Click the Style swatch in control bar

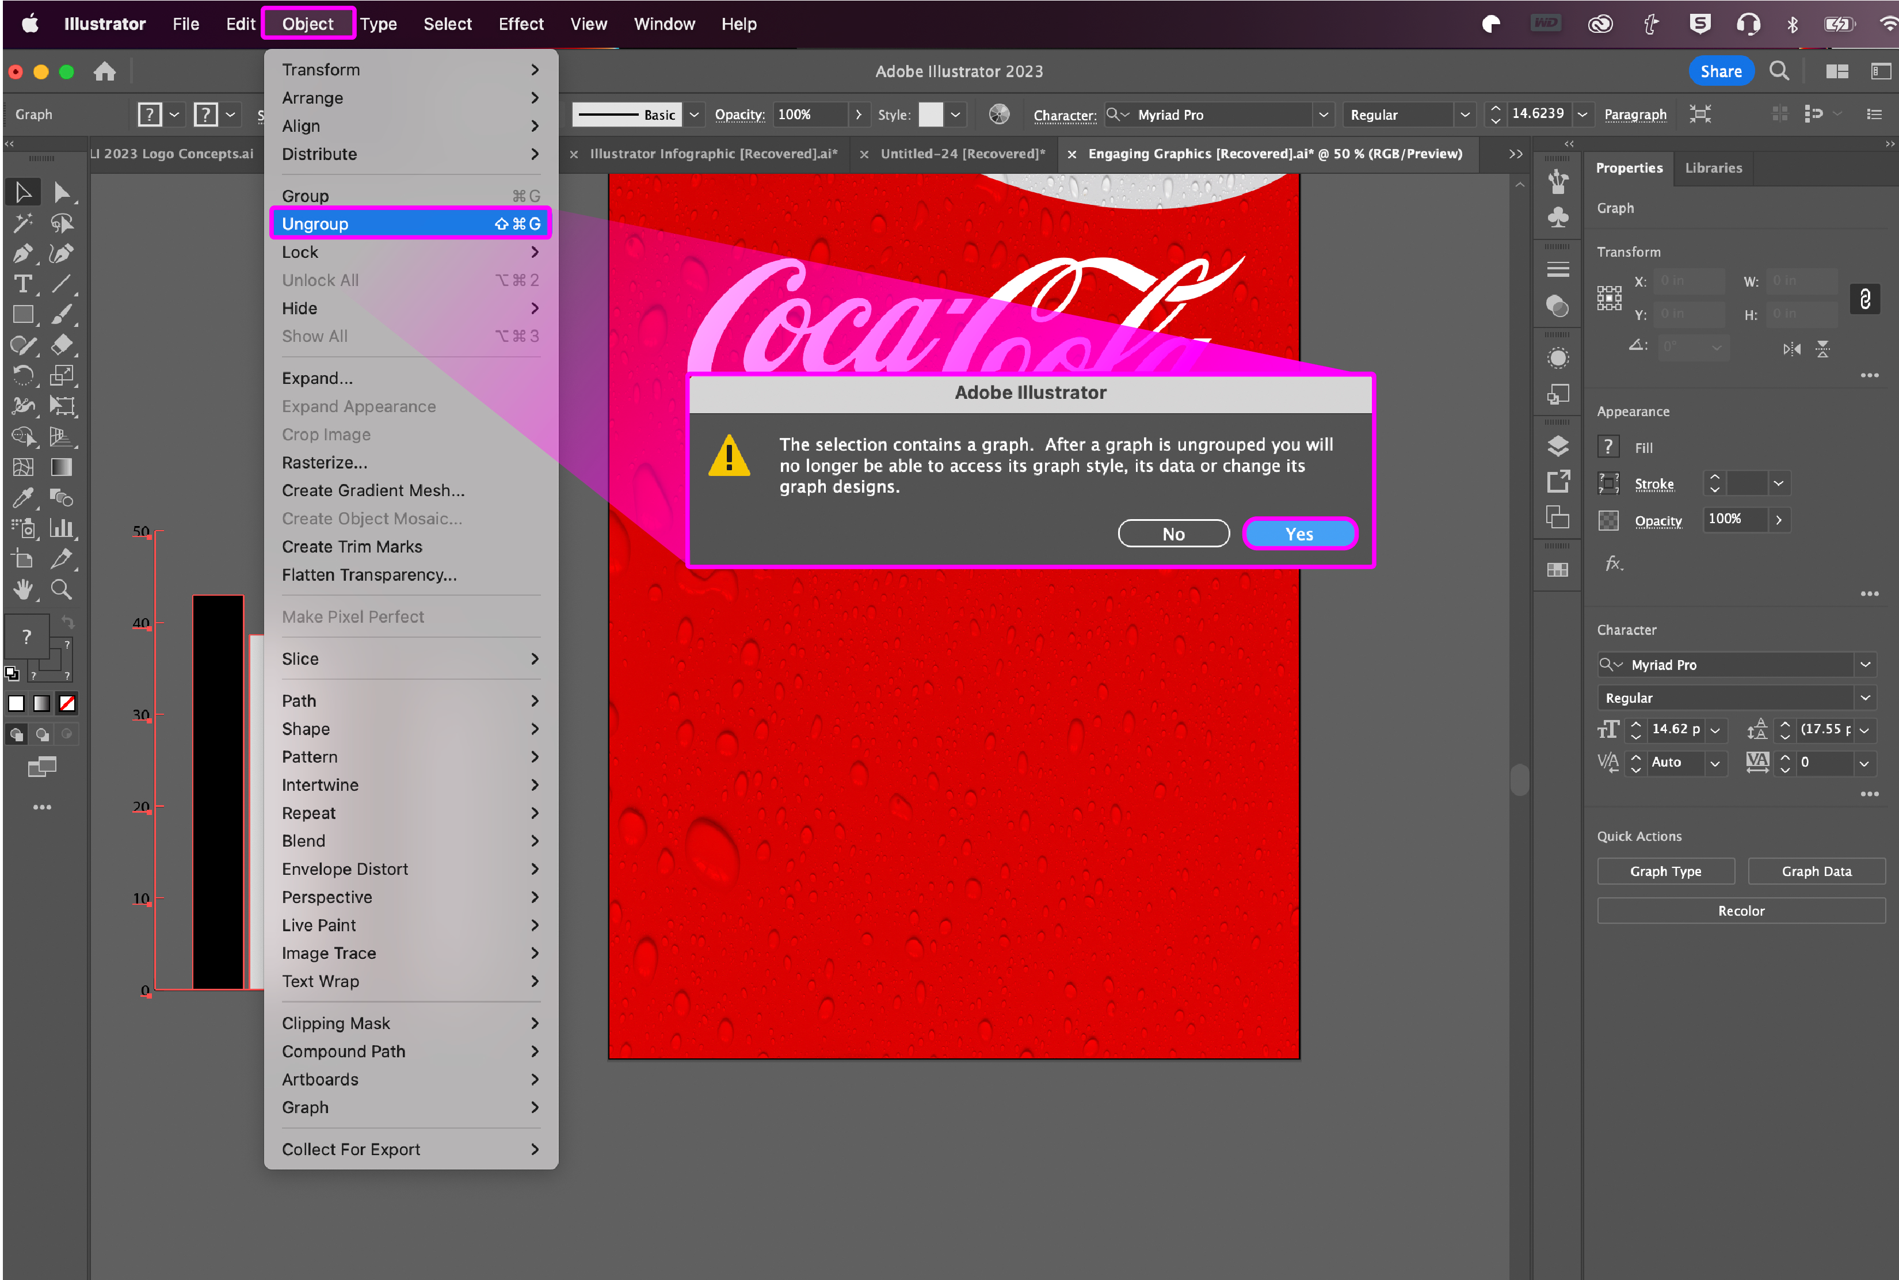pyautogui.click(x=931, y=115)
